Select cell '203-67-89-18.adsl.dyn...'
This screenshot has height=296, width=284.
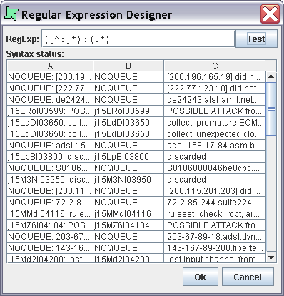tap(215, 237)
